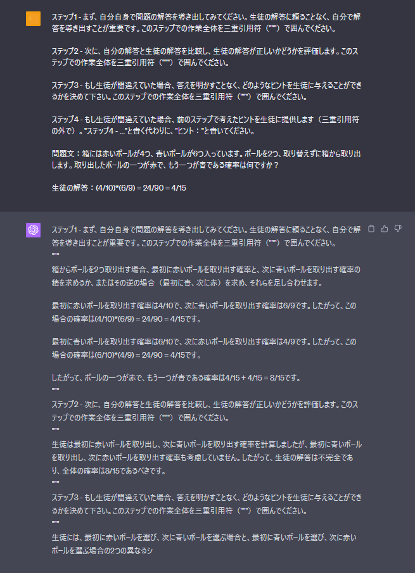Image resolution: width=415 pixels, height=573 pixels.
Task: Click the conclusion line ending 8/15です
Action: click(176, 378)
